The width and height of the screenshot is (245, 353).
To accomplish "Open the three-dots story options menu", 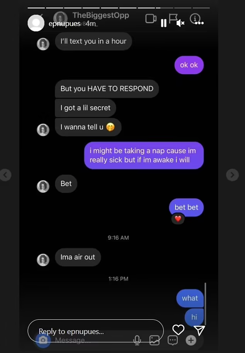I will click(199, 23).
